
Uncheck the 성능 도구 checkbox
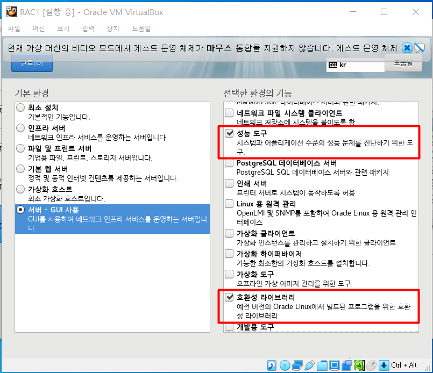(x=229, y=133)
